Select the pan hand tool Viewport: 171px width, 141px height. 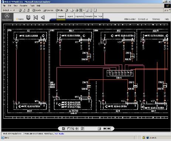pyautogui.click(x=68, y=129)
